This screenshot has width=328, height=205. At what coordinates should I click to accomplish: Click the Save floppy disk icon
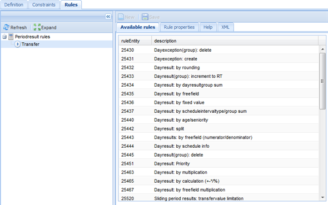click(x=145, y=17)
